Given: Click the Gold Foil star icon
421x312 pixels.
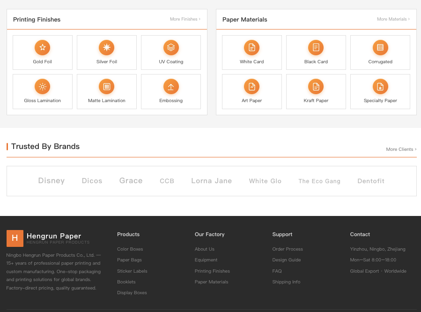Looking at the screenshot, I should coord(43,47).
